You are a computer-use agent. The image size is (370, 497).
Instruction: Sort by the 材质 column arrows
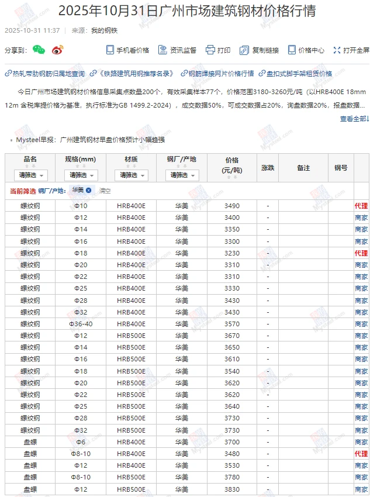click(131, 166)
